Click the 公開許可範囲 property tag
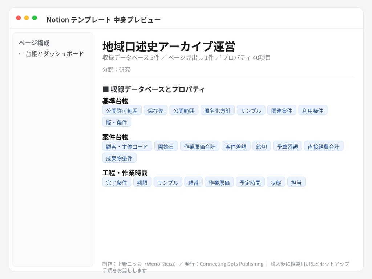 122,110
